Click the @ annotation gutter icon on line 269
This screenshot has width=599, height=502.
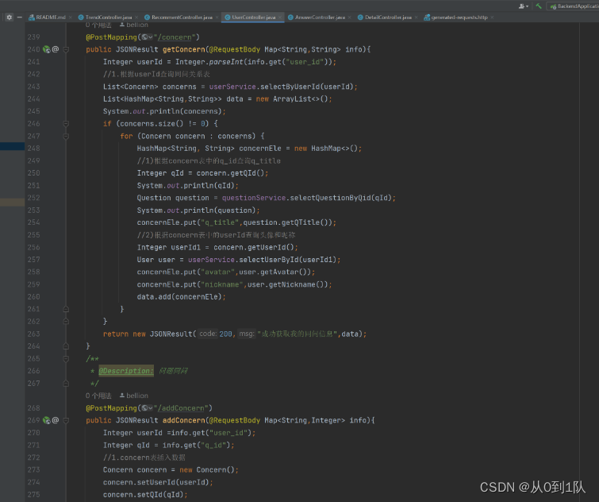point(56,420)
